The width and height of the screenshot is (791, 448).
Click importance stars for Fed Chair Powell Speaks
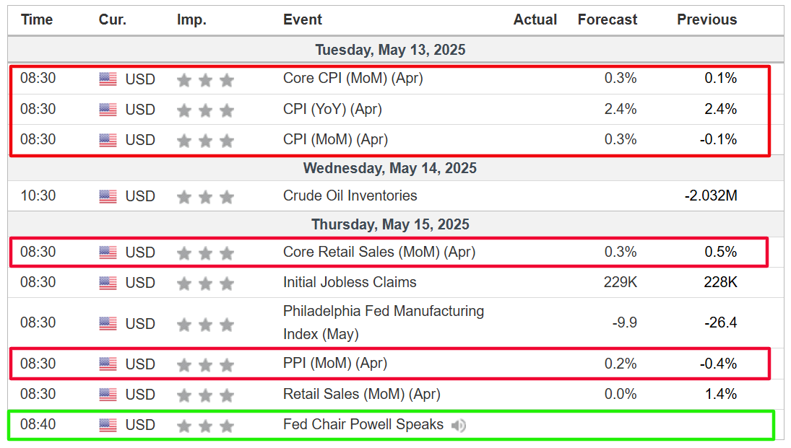pos(205,426)
